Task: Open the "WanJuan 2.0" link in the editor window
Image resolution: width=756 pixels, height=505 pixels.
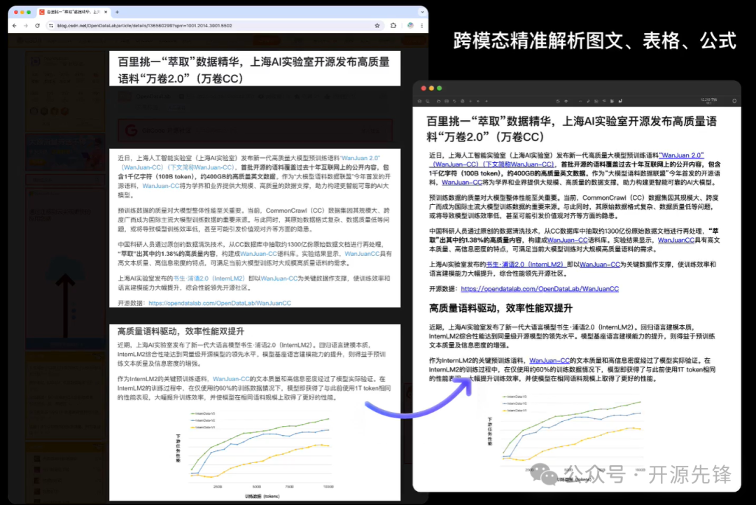Action: [x=681, y=155]
